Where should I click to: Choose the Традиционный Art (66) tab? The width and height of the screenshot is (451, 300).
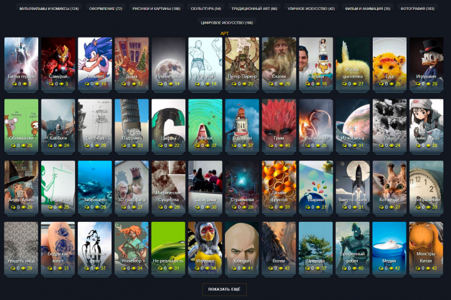(254, 9)
